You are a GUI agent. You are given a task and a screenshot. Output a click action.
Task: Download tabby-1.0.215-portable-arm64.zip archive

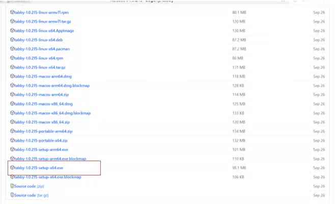(x=43, y=131)
